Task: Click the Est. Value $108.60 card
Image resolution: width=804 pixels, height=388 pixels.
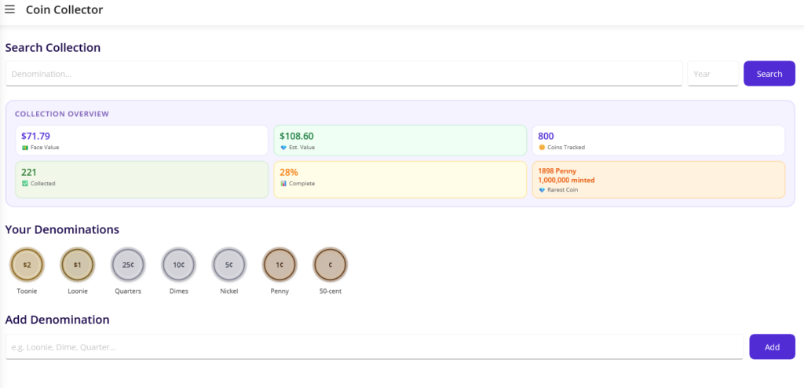Action: [x=400, y=141]
